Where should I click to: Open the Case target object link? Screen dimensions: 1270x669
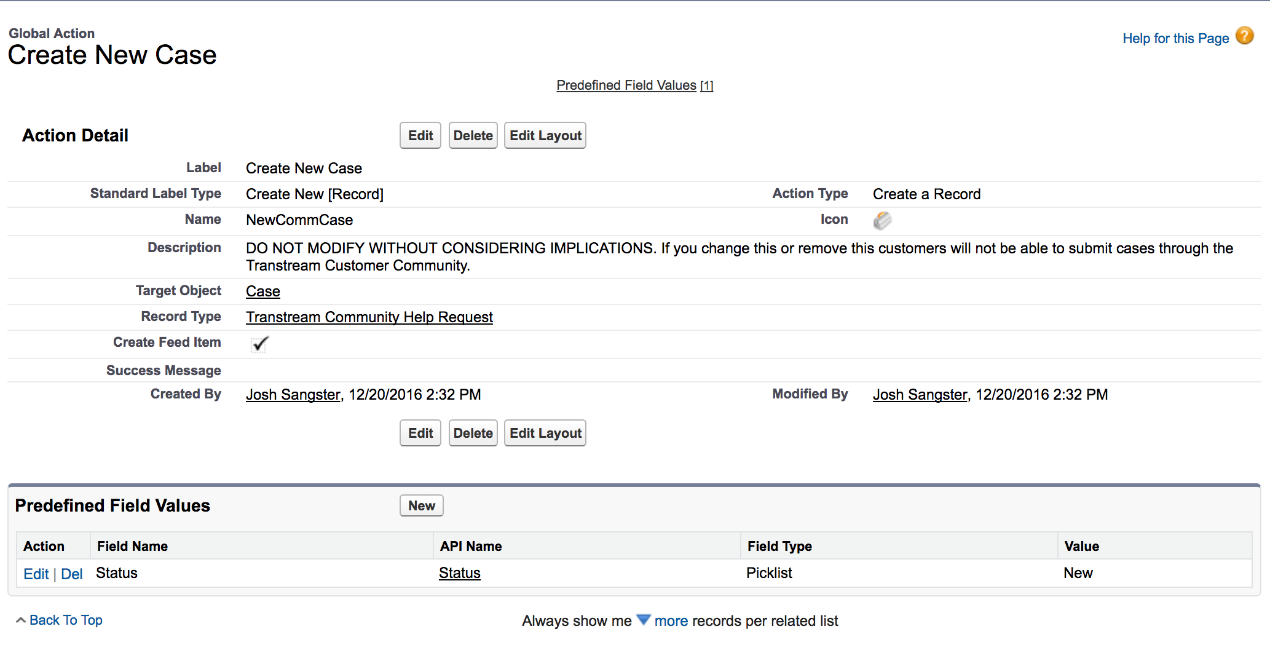coord(263,291)
